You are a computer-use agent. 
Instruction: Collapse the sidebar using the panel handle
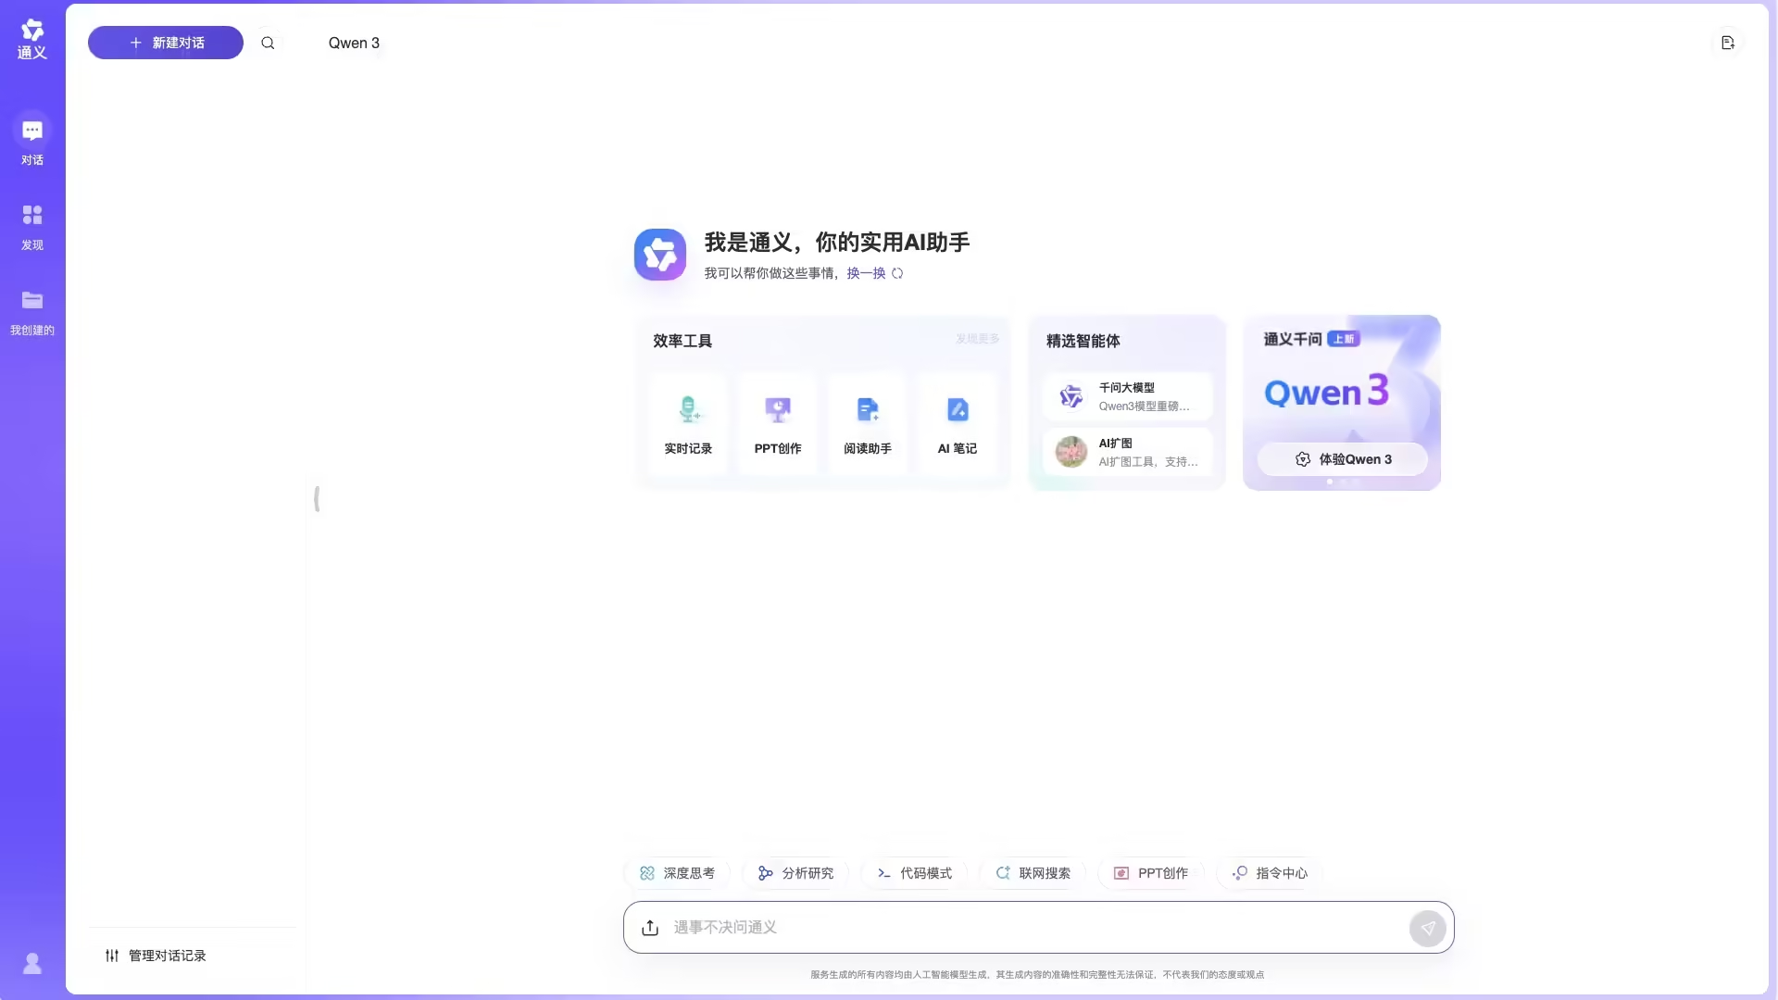click(317, 499)
